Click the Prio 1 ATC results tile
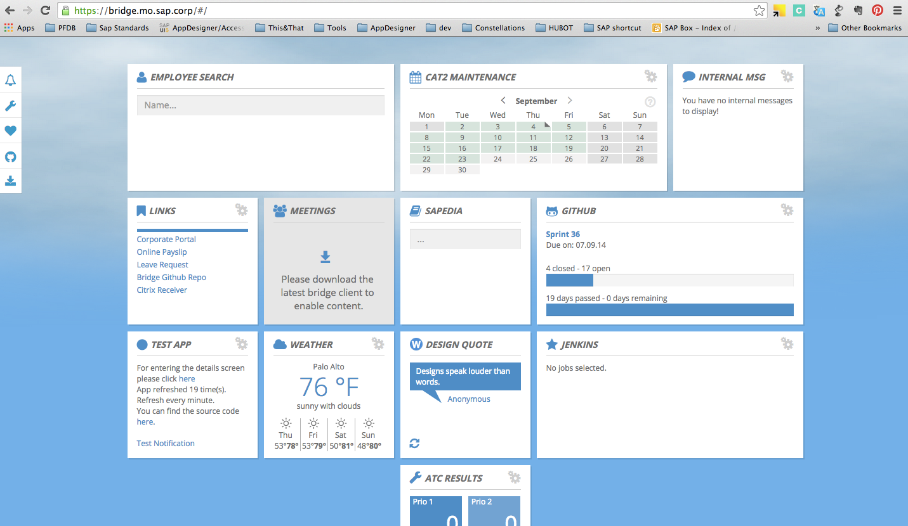 pyautogui.click(x=435, y=511)
